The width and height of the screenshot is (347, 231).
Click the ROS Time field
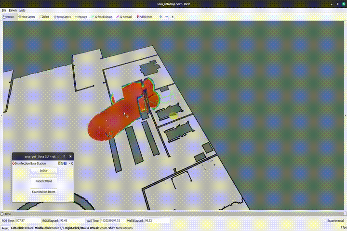coord(27,220)
